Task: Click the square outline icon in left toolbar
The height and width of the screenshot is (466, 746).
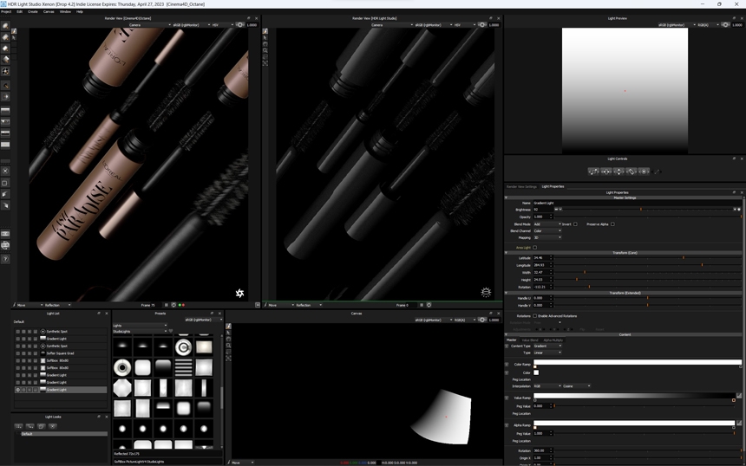Action: pos(5,183)
